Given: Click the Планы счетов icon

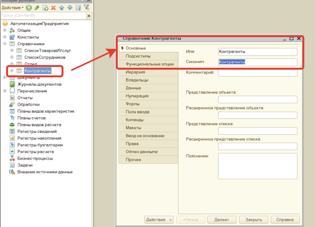Looking at the screenshot, I should [12, 118].
